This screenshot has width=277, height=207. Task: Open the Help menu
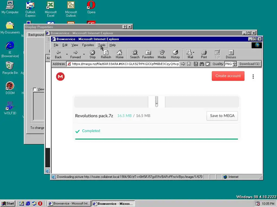[x=113, y=45]
